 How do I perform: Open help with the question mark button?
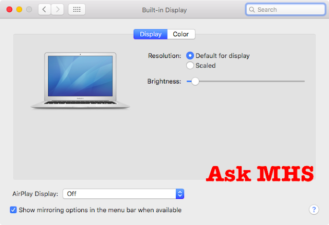point(314,210)
